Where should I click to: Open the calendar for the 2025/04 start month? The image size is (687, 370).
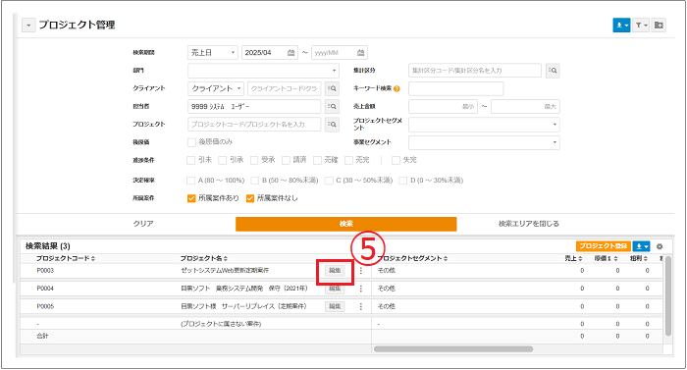(x=291, y=53)
